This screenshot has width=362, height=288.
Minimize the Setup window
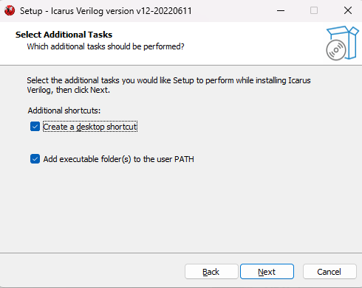pyautogui.click(x=281, y=10)
